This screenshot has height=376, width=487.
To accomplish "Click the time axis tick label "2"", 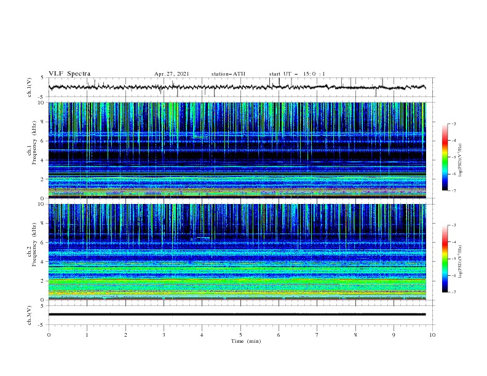I will click(x=125, y=335).
